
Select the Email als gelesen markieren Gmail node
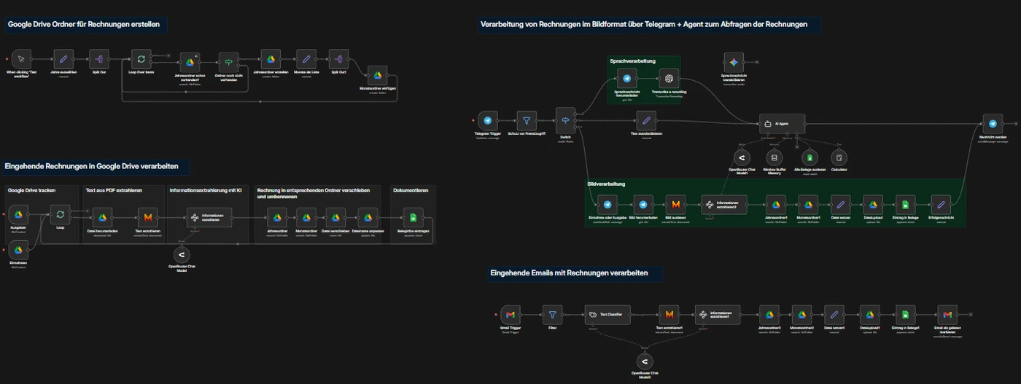click(947, 315)
